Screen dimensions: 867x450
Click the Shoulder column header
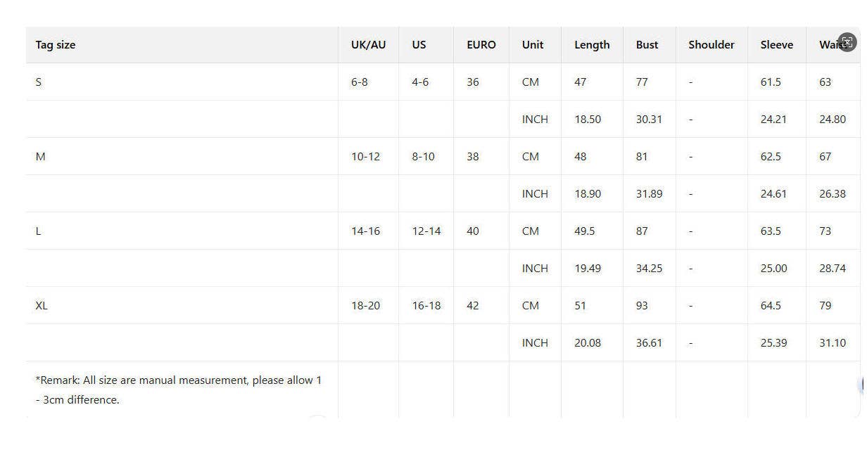point(711,45)
